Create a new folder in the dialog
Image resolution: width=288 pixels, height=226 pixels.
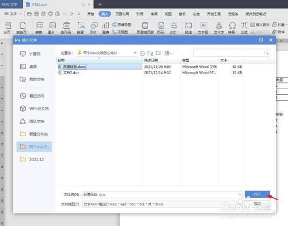[158, 53]
